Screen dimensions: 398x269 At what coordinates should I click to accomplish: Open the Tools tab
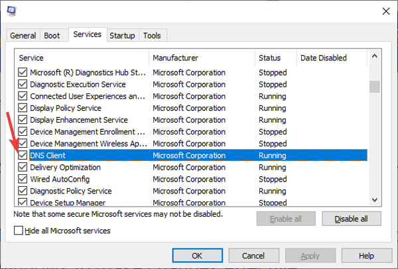pyautogui.click(x=152, y=35)
